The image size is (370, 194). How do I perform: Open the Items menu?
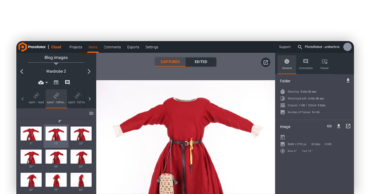(93, 47)
